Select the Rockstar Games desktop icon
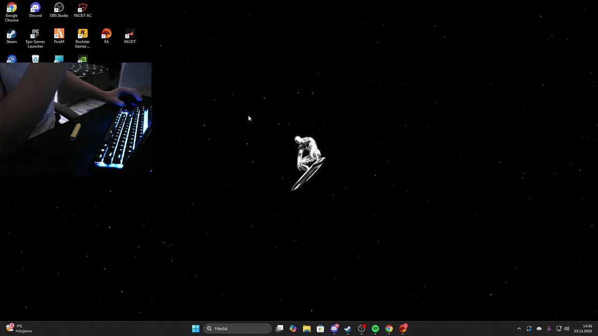 point(83,39)
